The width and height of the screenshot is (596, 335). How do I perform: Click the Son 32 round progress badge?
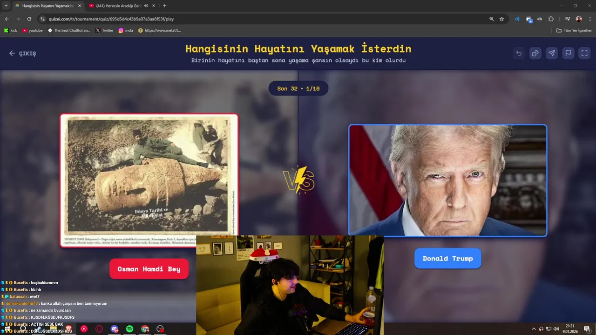pyautogui.click(x=298, y=88)
